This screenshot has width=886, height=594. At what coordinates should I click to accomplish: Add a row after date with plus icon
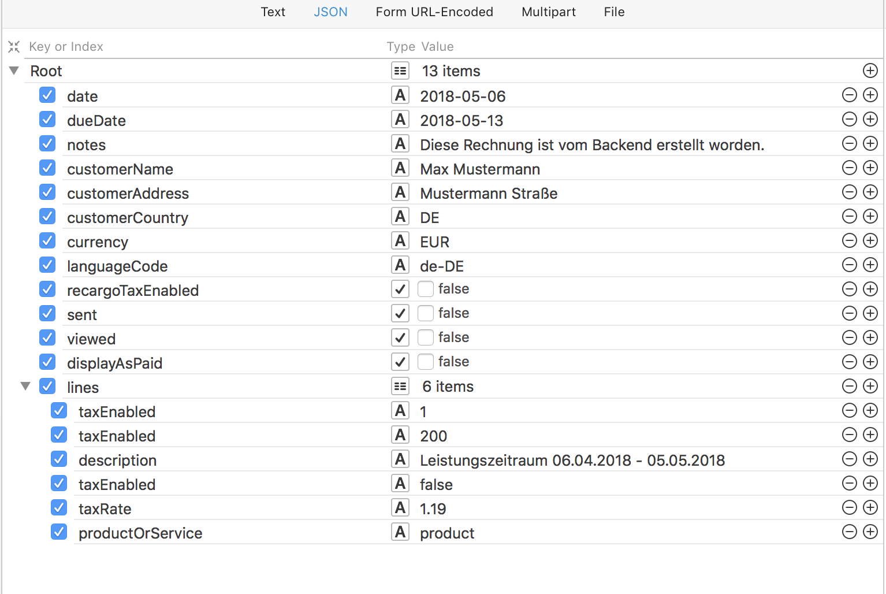[870, 95]
